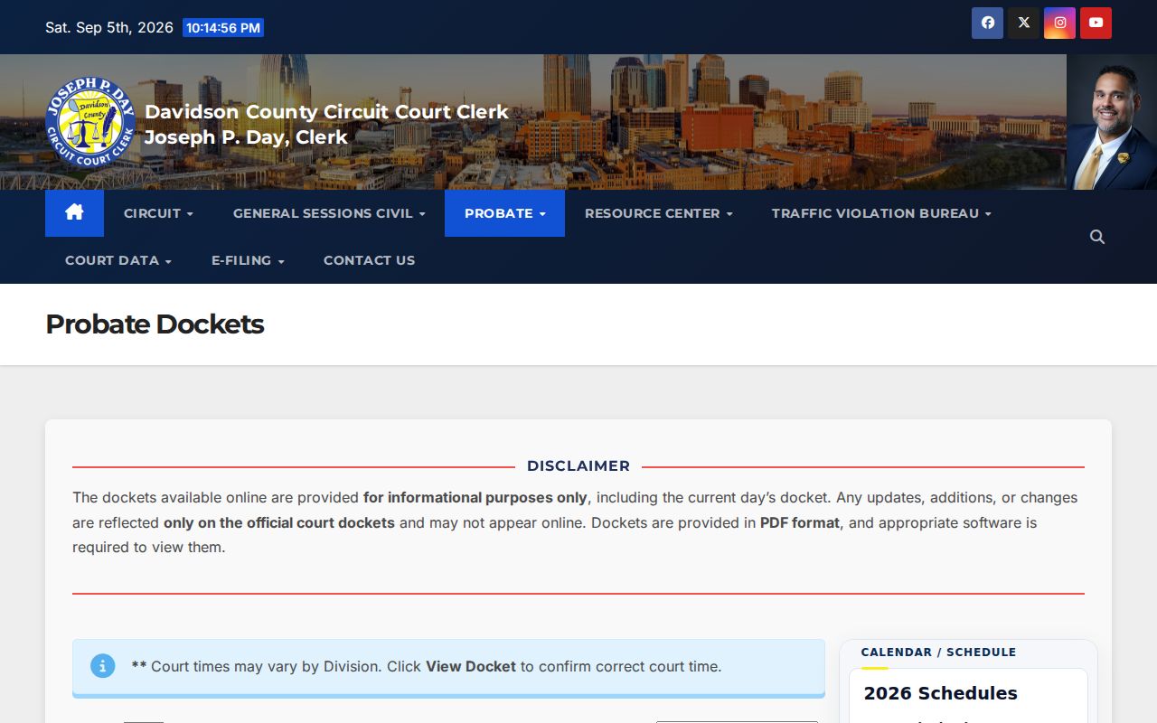
Task: Click the 10:14:56 PM clock badge
Action: (223, 28)
